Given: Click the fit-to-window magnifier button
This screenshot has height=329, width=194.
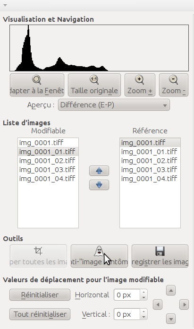Looking at the screenshot, I should tap(37, 85).
